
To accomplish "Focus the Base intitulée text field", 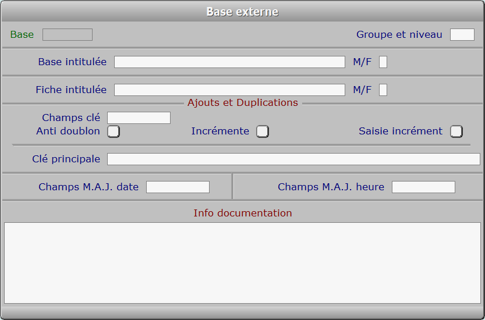I will pyautogui.click(x=229, y=62).
